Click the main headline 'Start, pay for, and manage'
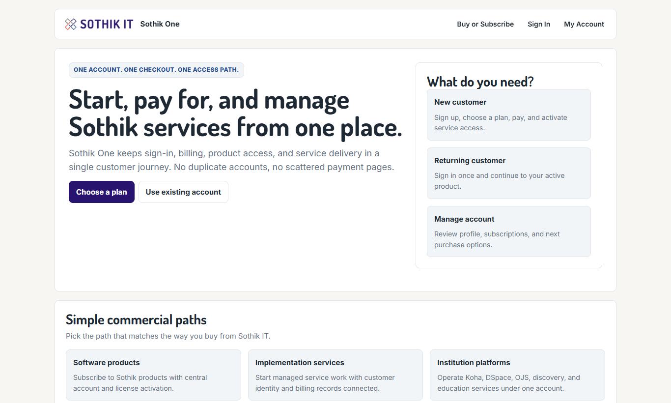Screen dimensions: 671x403 [235, 113]
